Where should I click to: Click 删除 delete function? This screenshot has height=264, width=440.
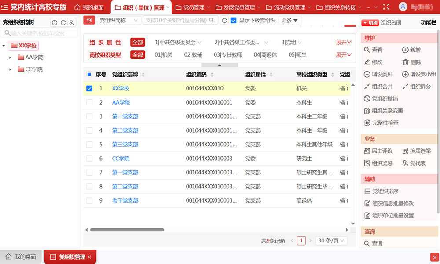(412, 62)
